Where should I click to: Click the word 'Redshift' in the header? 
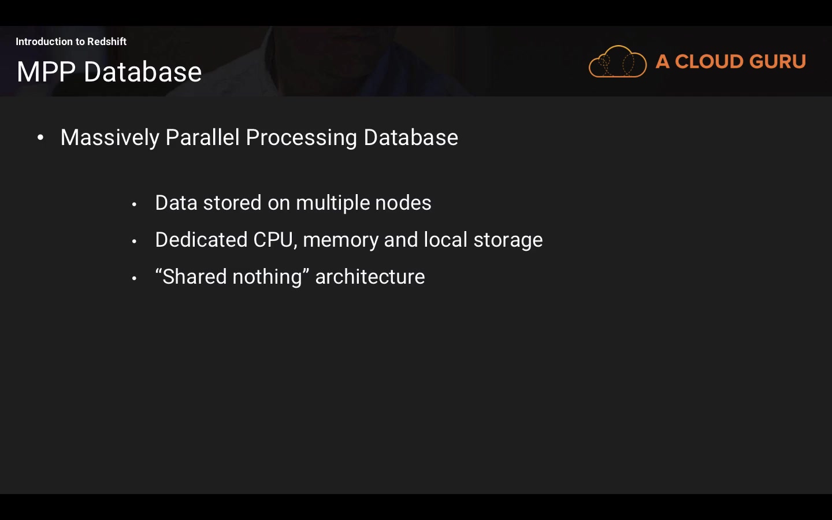(107, 42)
